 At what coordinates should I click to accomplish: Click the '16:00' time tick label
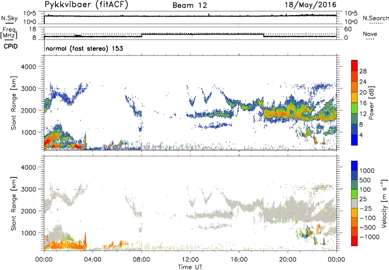coord(239,260)
